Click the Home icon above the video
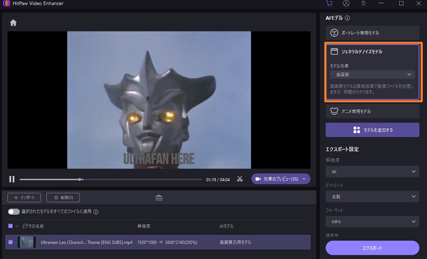The image size is (427, 259). click(13, 23)
